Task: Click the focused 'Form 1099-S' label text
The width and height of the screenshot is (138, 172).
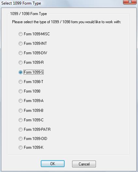Action: 34,72
